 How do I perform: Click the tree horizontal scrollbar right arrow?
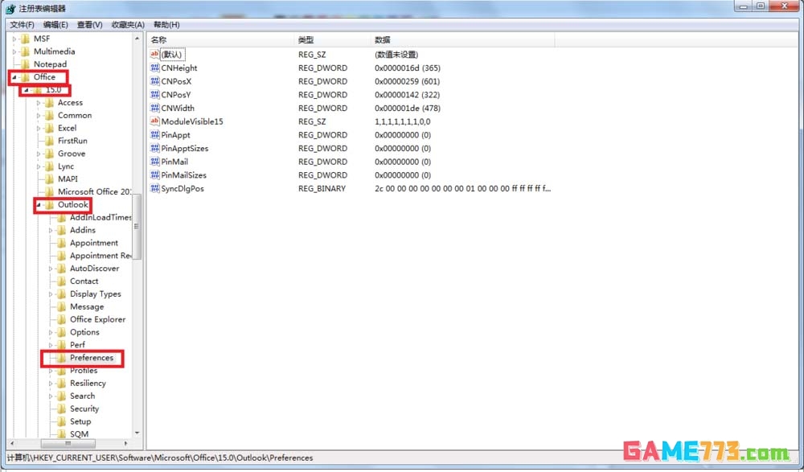[x=125, y=443]
